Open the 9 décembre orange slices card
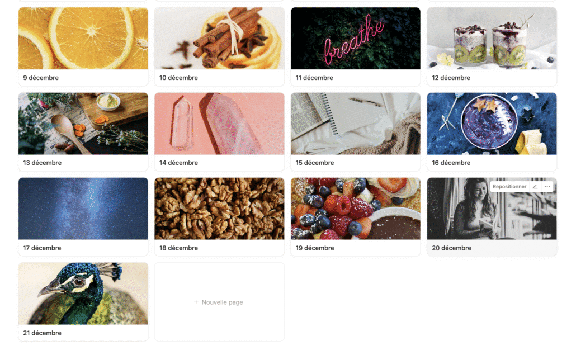 [x=83, y=46]
